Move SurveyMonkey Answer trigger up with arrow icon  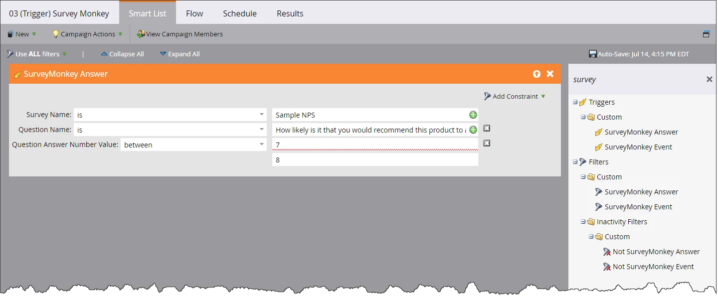(537, 74)
